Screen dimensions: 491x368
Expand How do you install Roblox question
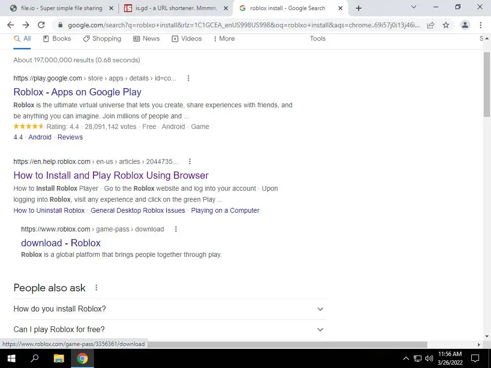pos(170,309)
